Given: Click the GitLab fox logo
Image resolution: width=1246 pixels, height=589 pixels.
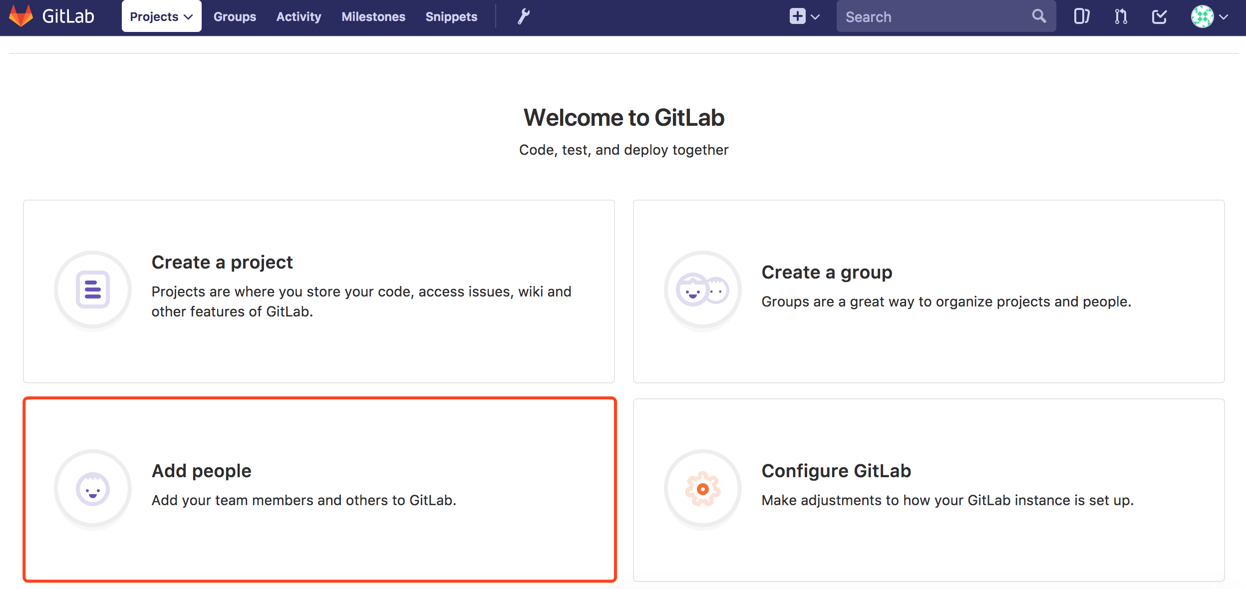Looking at the screenshot, I should [21, 16].
